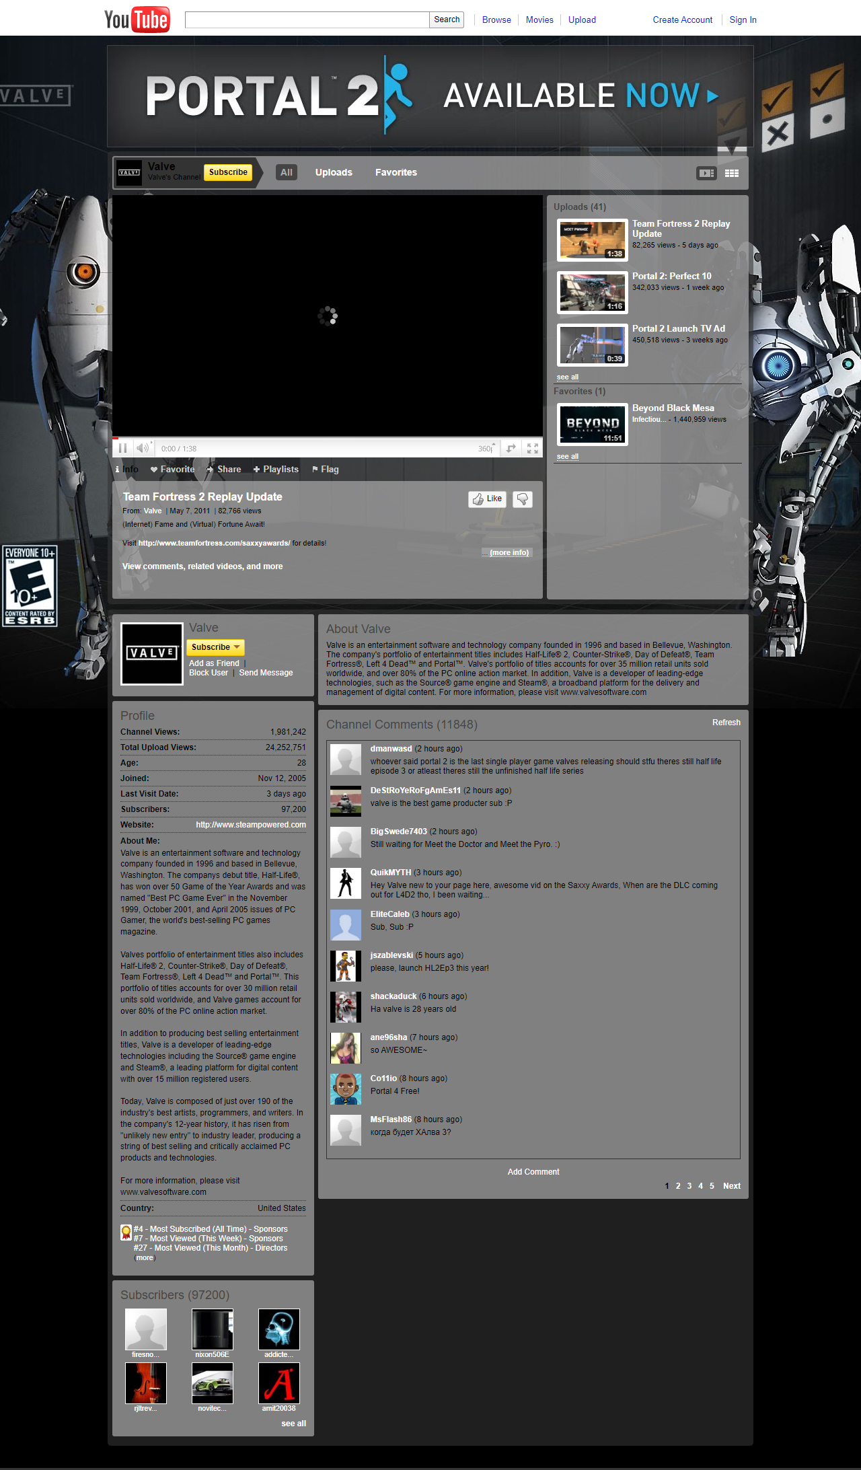Viewport: 861px width, 1470px height.
Task: Click Block User
Action: tap(209, 673)
